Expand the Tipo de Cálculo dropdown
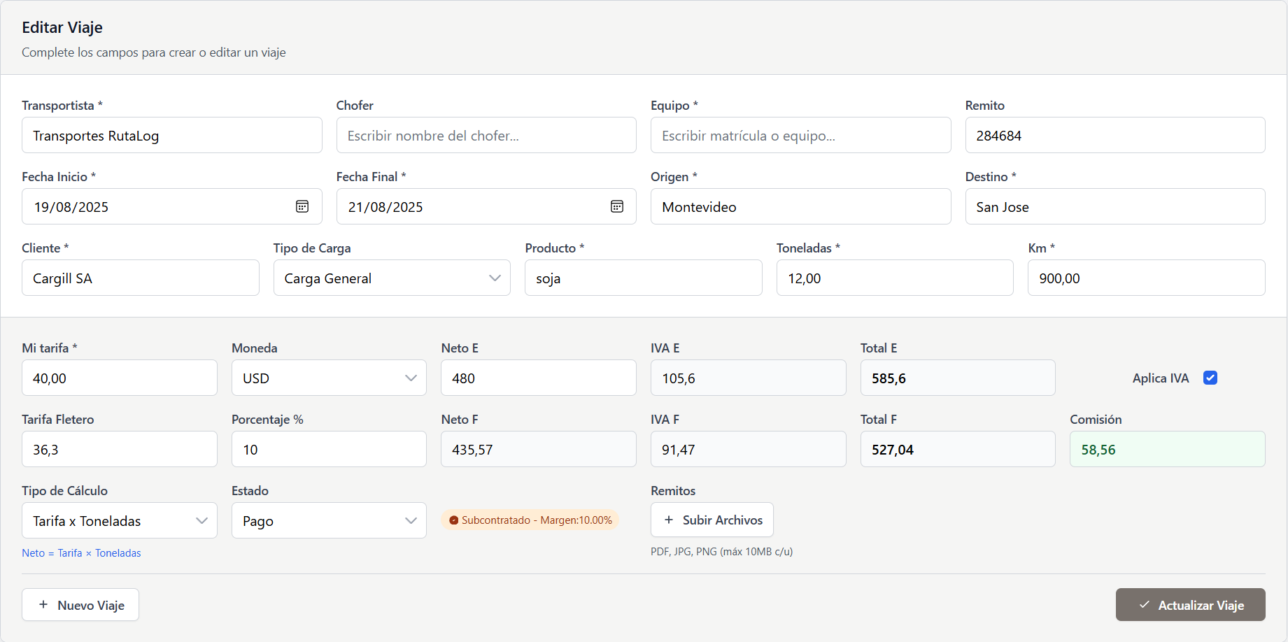This screenshot has width=1288, height=642. (x=120, y=520)
